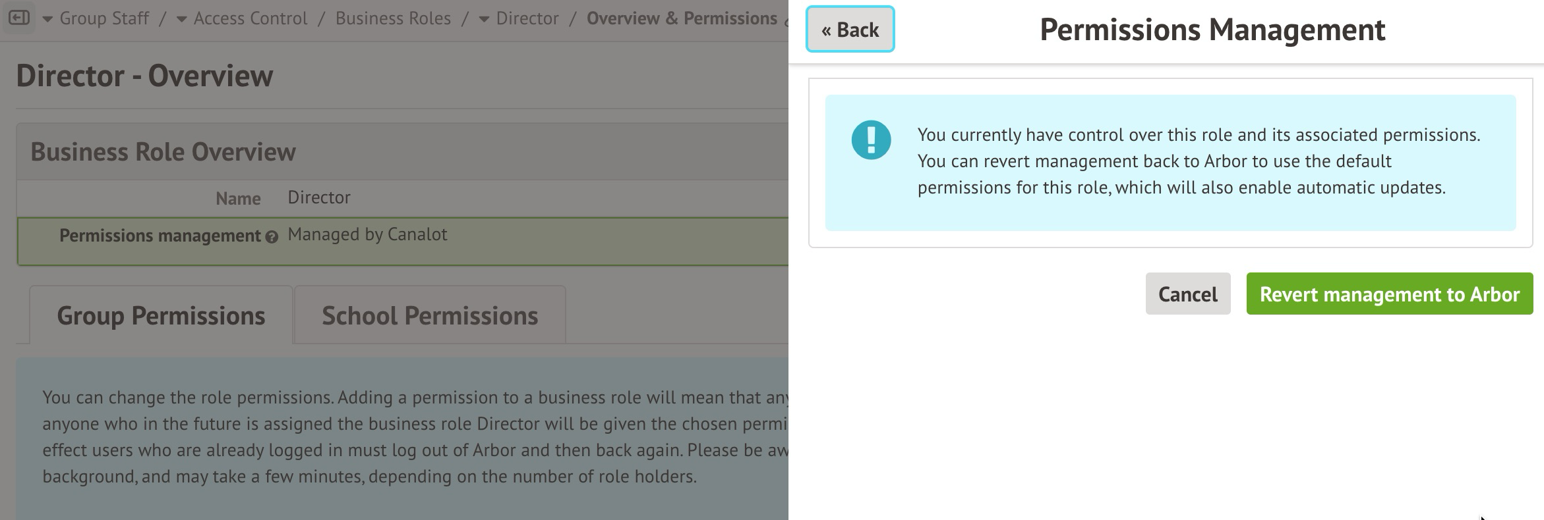Viewport: 1544px width, 520px height.
Task: Open the Access Control breadcrumb link
Action: [x=251, y=18]
